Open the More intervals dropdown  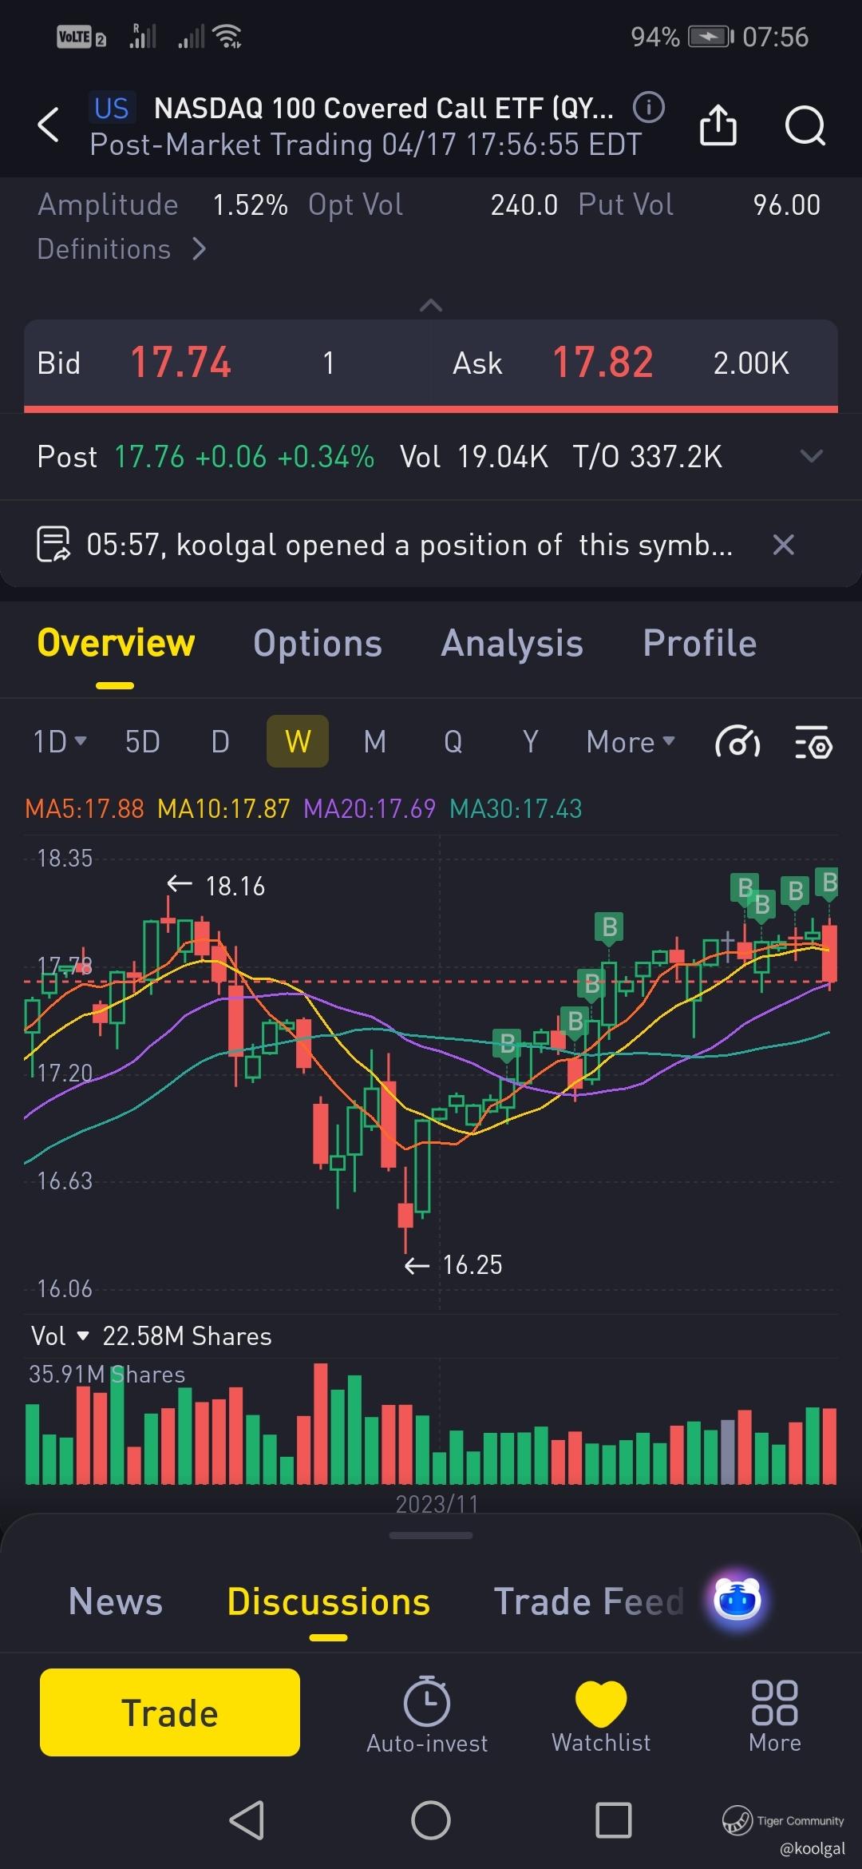click(x=631, y=742)
